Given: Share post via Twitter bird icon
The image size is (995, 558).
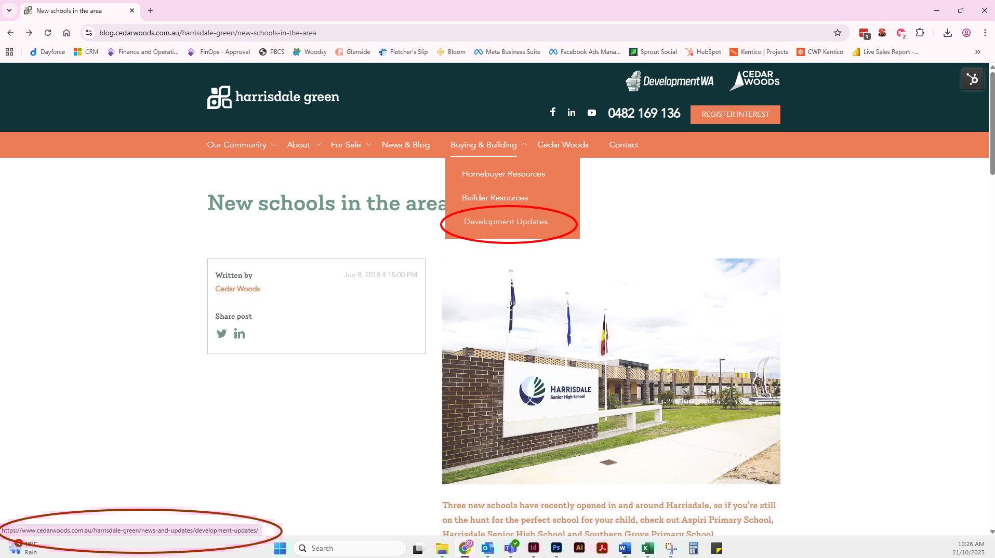Looking at the screenshot, I should coord(222,334).
